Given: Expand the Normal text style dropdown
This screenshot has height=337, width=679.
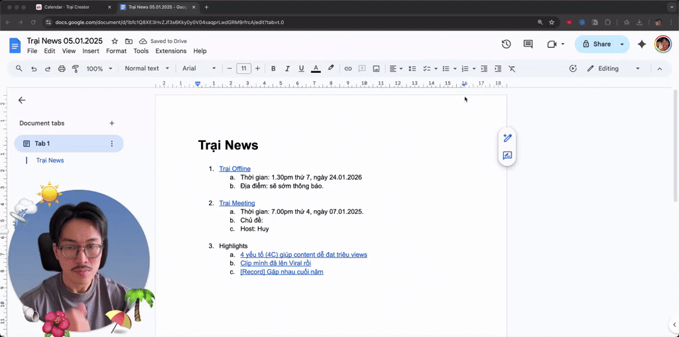Looking at the screenshot, I should click(x=147, y=68).
